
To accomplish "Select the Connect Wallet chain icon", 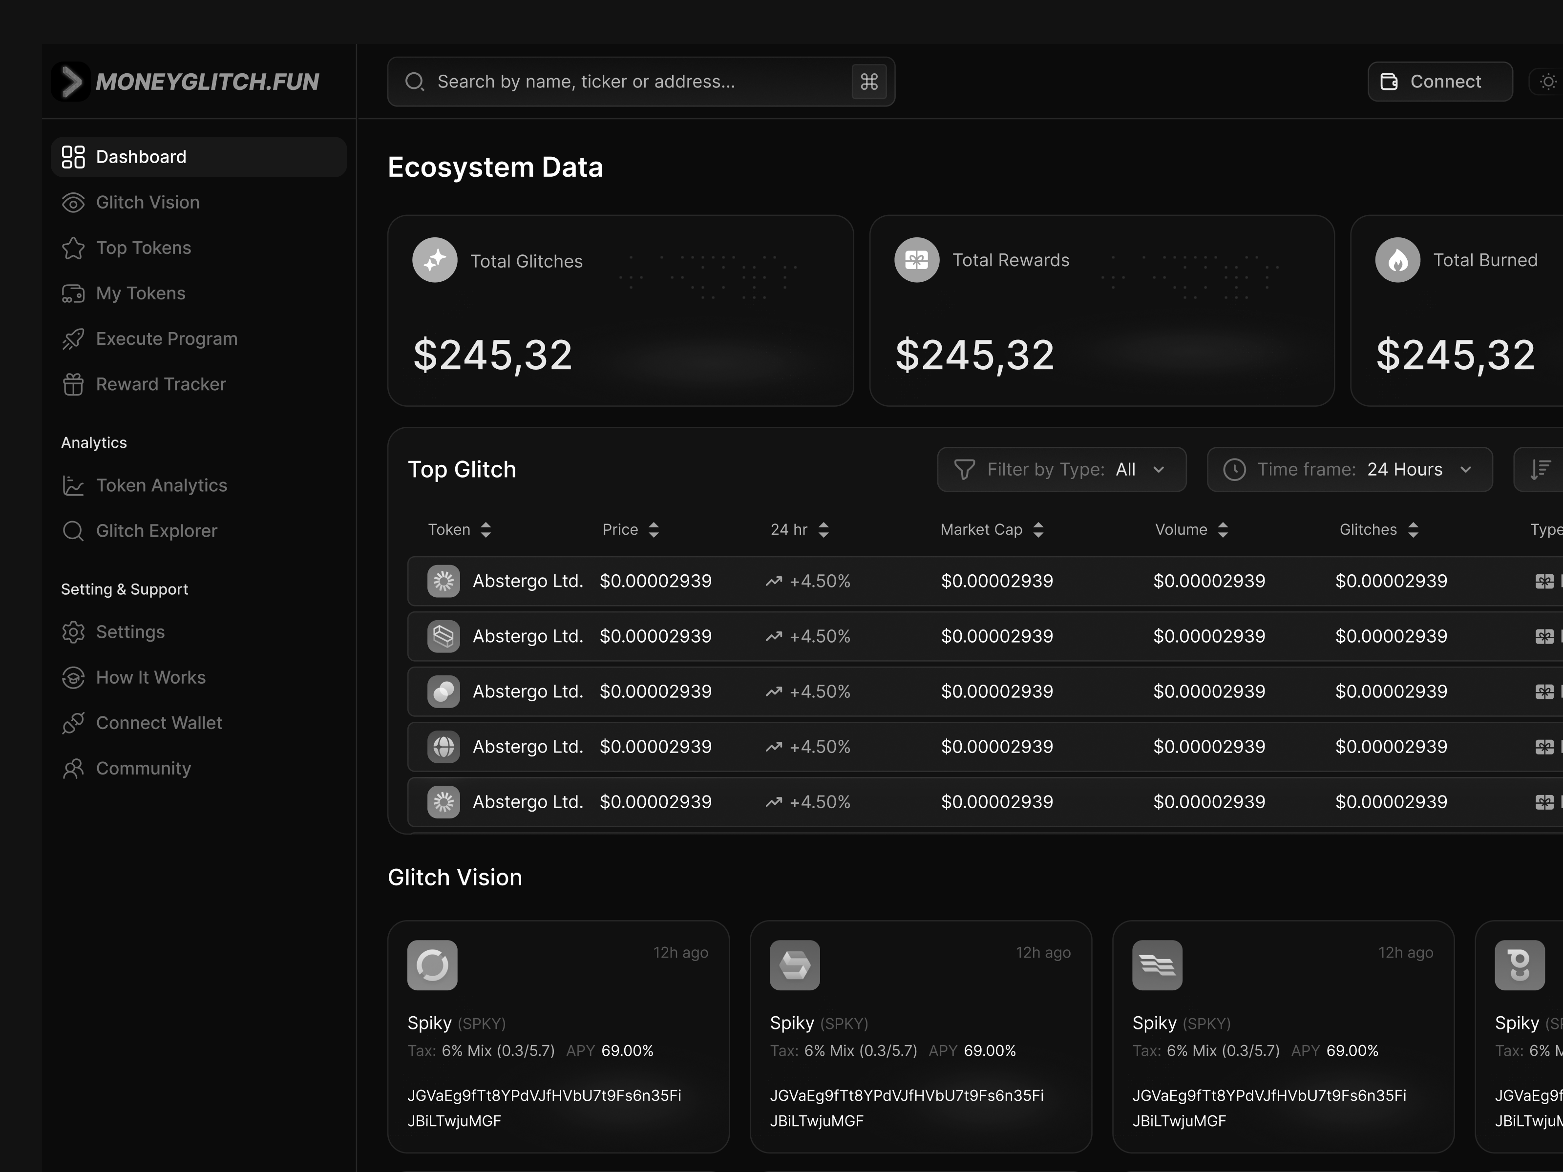I will 73,723.
